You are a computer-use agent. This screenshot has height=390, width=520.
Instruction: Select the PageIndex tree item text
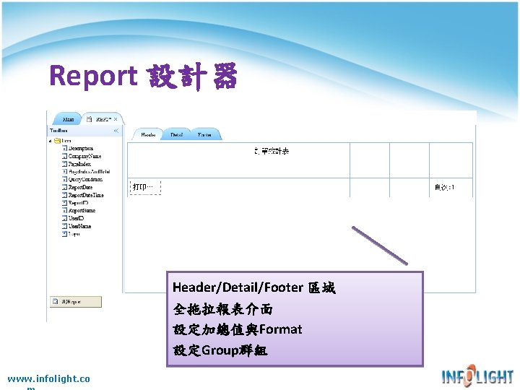coord(79,164)
